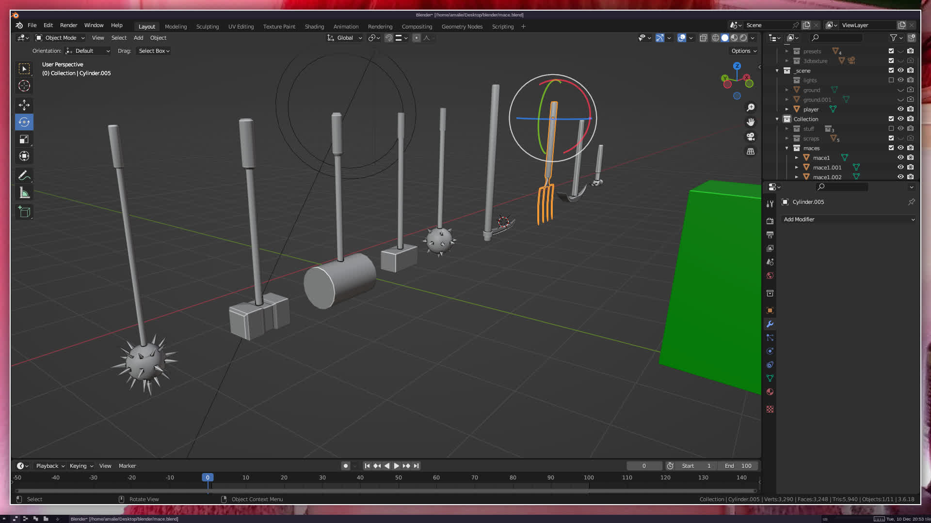
Task: Open the Object Mode dropdown
Action: click(x=61, y=38)
